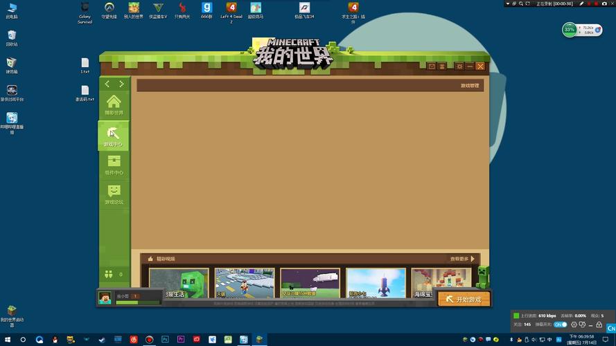The height and width of the screenshot is (346, 616).
Task: Navigate back with the left arrow
Action: 107,84
